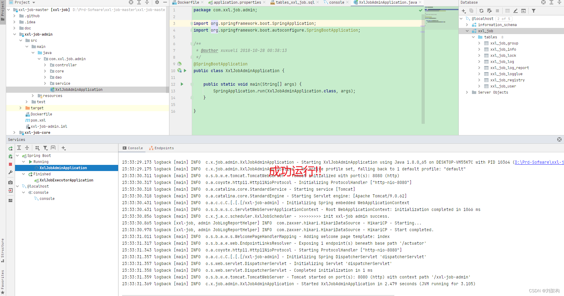Click the rerun in debug mode bug icon
Viewport: 564px width, 296px height.
10,156
